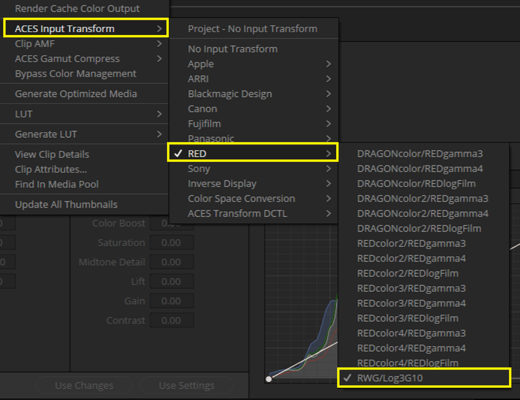Select REDcolor3/REDgamma4 transform
The width and height of the screenshot is (520, 400).
(423, 303)
